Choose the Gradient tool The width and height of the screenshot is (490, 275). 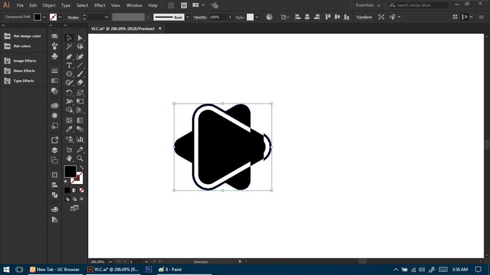tap(80, 120)
